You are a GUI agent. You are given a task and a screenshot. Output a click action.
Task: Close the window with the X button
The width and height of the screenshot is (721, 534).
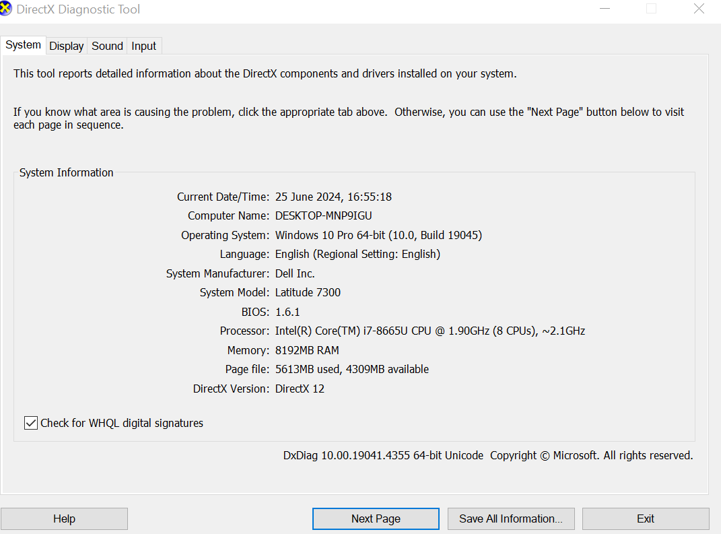(x=699, y=9)
